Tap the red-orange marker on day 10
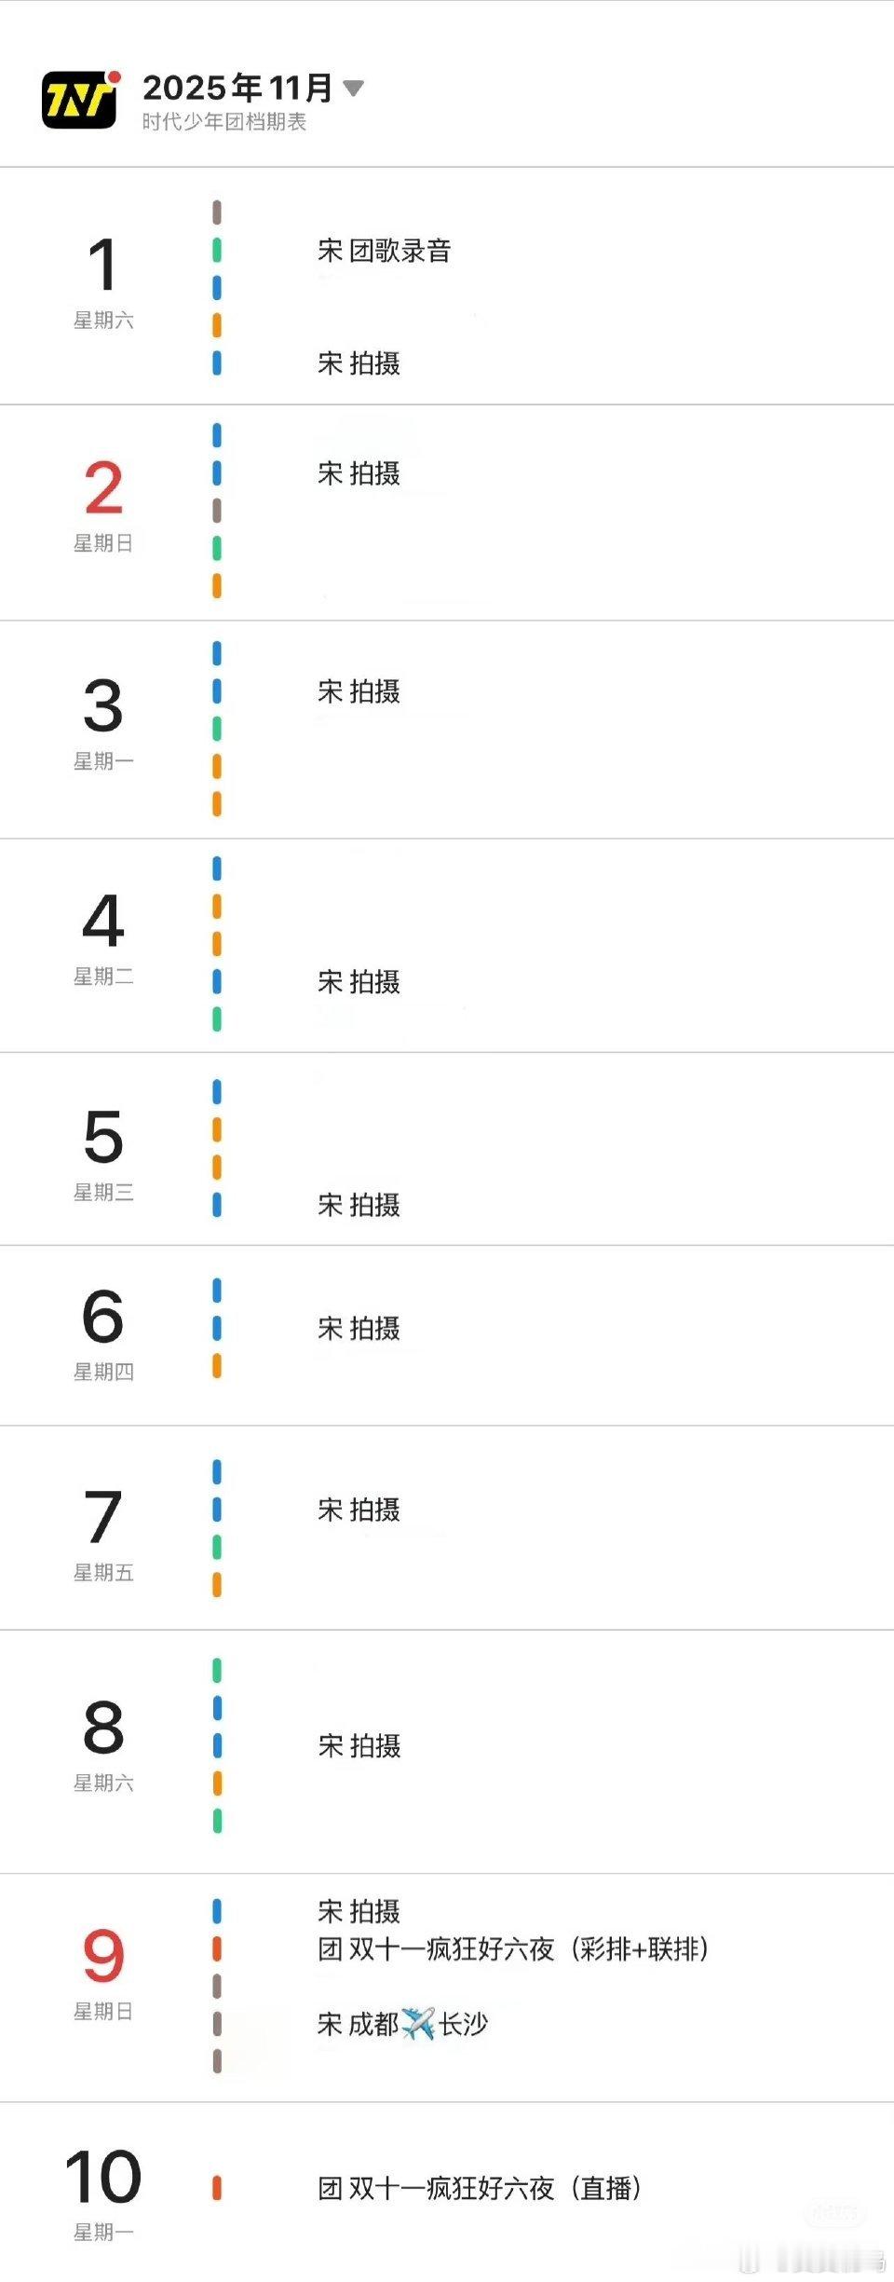Screen dimensions: 894x2282 pyautogui.click(x=217, y=2187)
